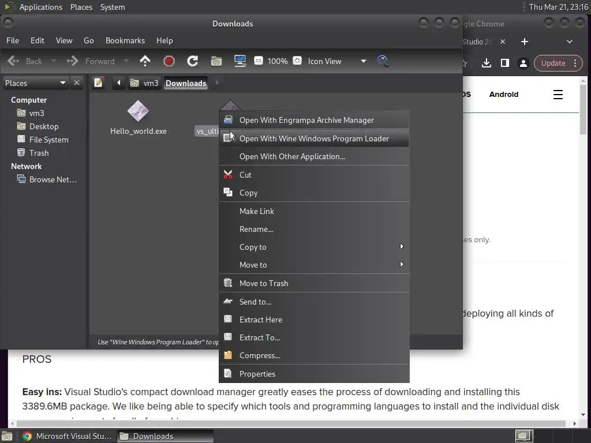Toggle the location text entry pencil icon
The image size is (591, 443).
tap(98, 82)
